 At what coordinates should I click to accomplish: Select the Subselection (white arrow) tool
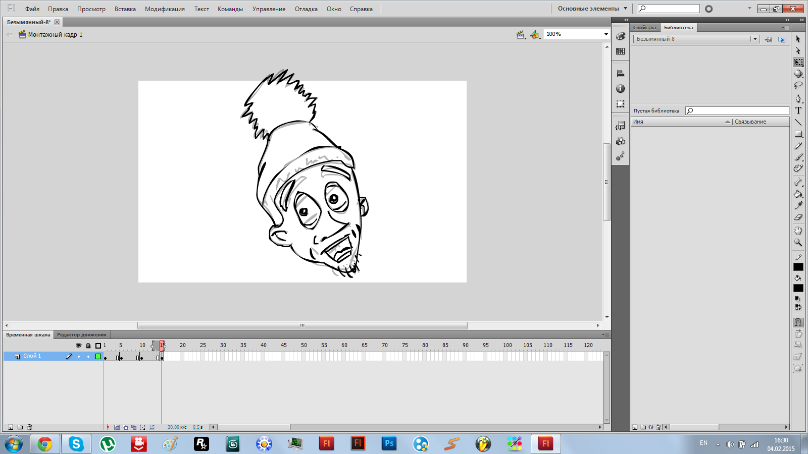[798, 50]
